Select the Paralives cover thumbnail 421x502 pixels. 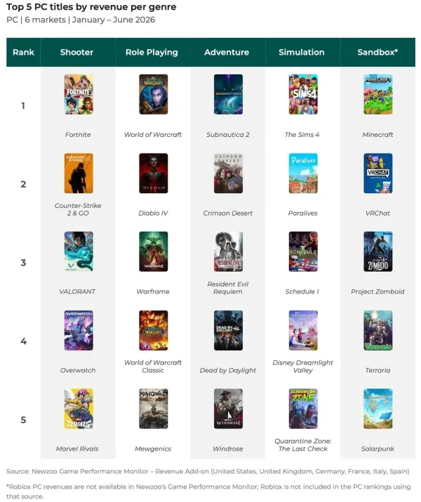coord(303,173)
